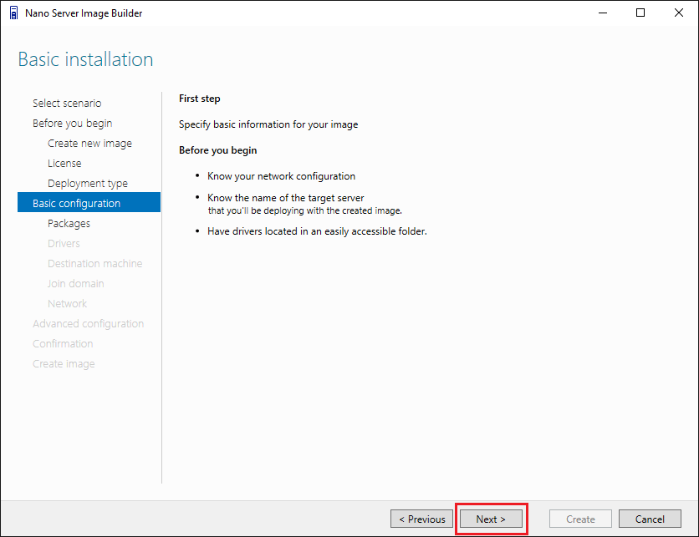Screen dimensions: 699x537
Task: Open the Network step
Action: point(67,304)
